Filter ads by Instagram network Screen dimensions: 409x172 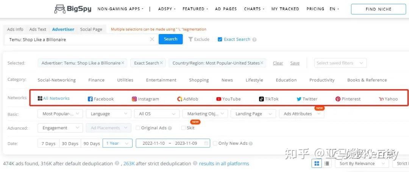click(x=134, y=99)
